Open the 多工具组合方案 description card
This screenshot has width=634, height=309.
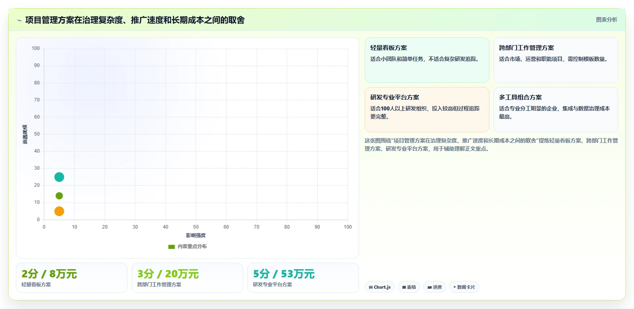click(x=556, y=110)
